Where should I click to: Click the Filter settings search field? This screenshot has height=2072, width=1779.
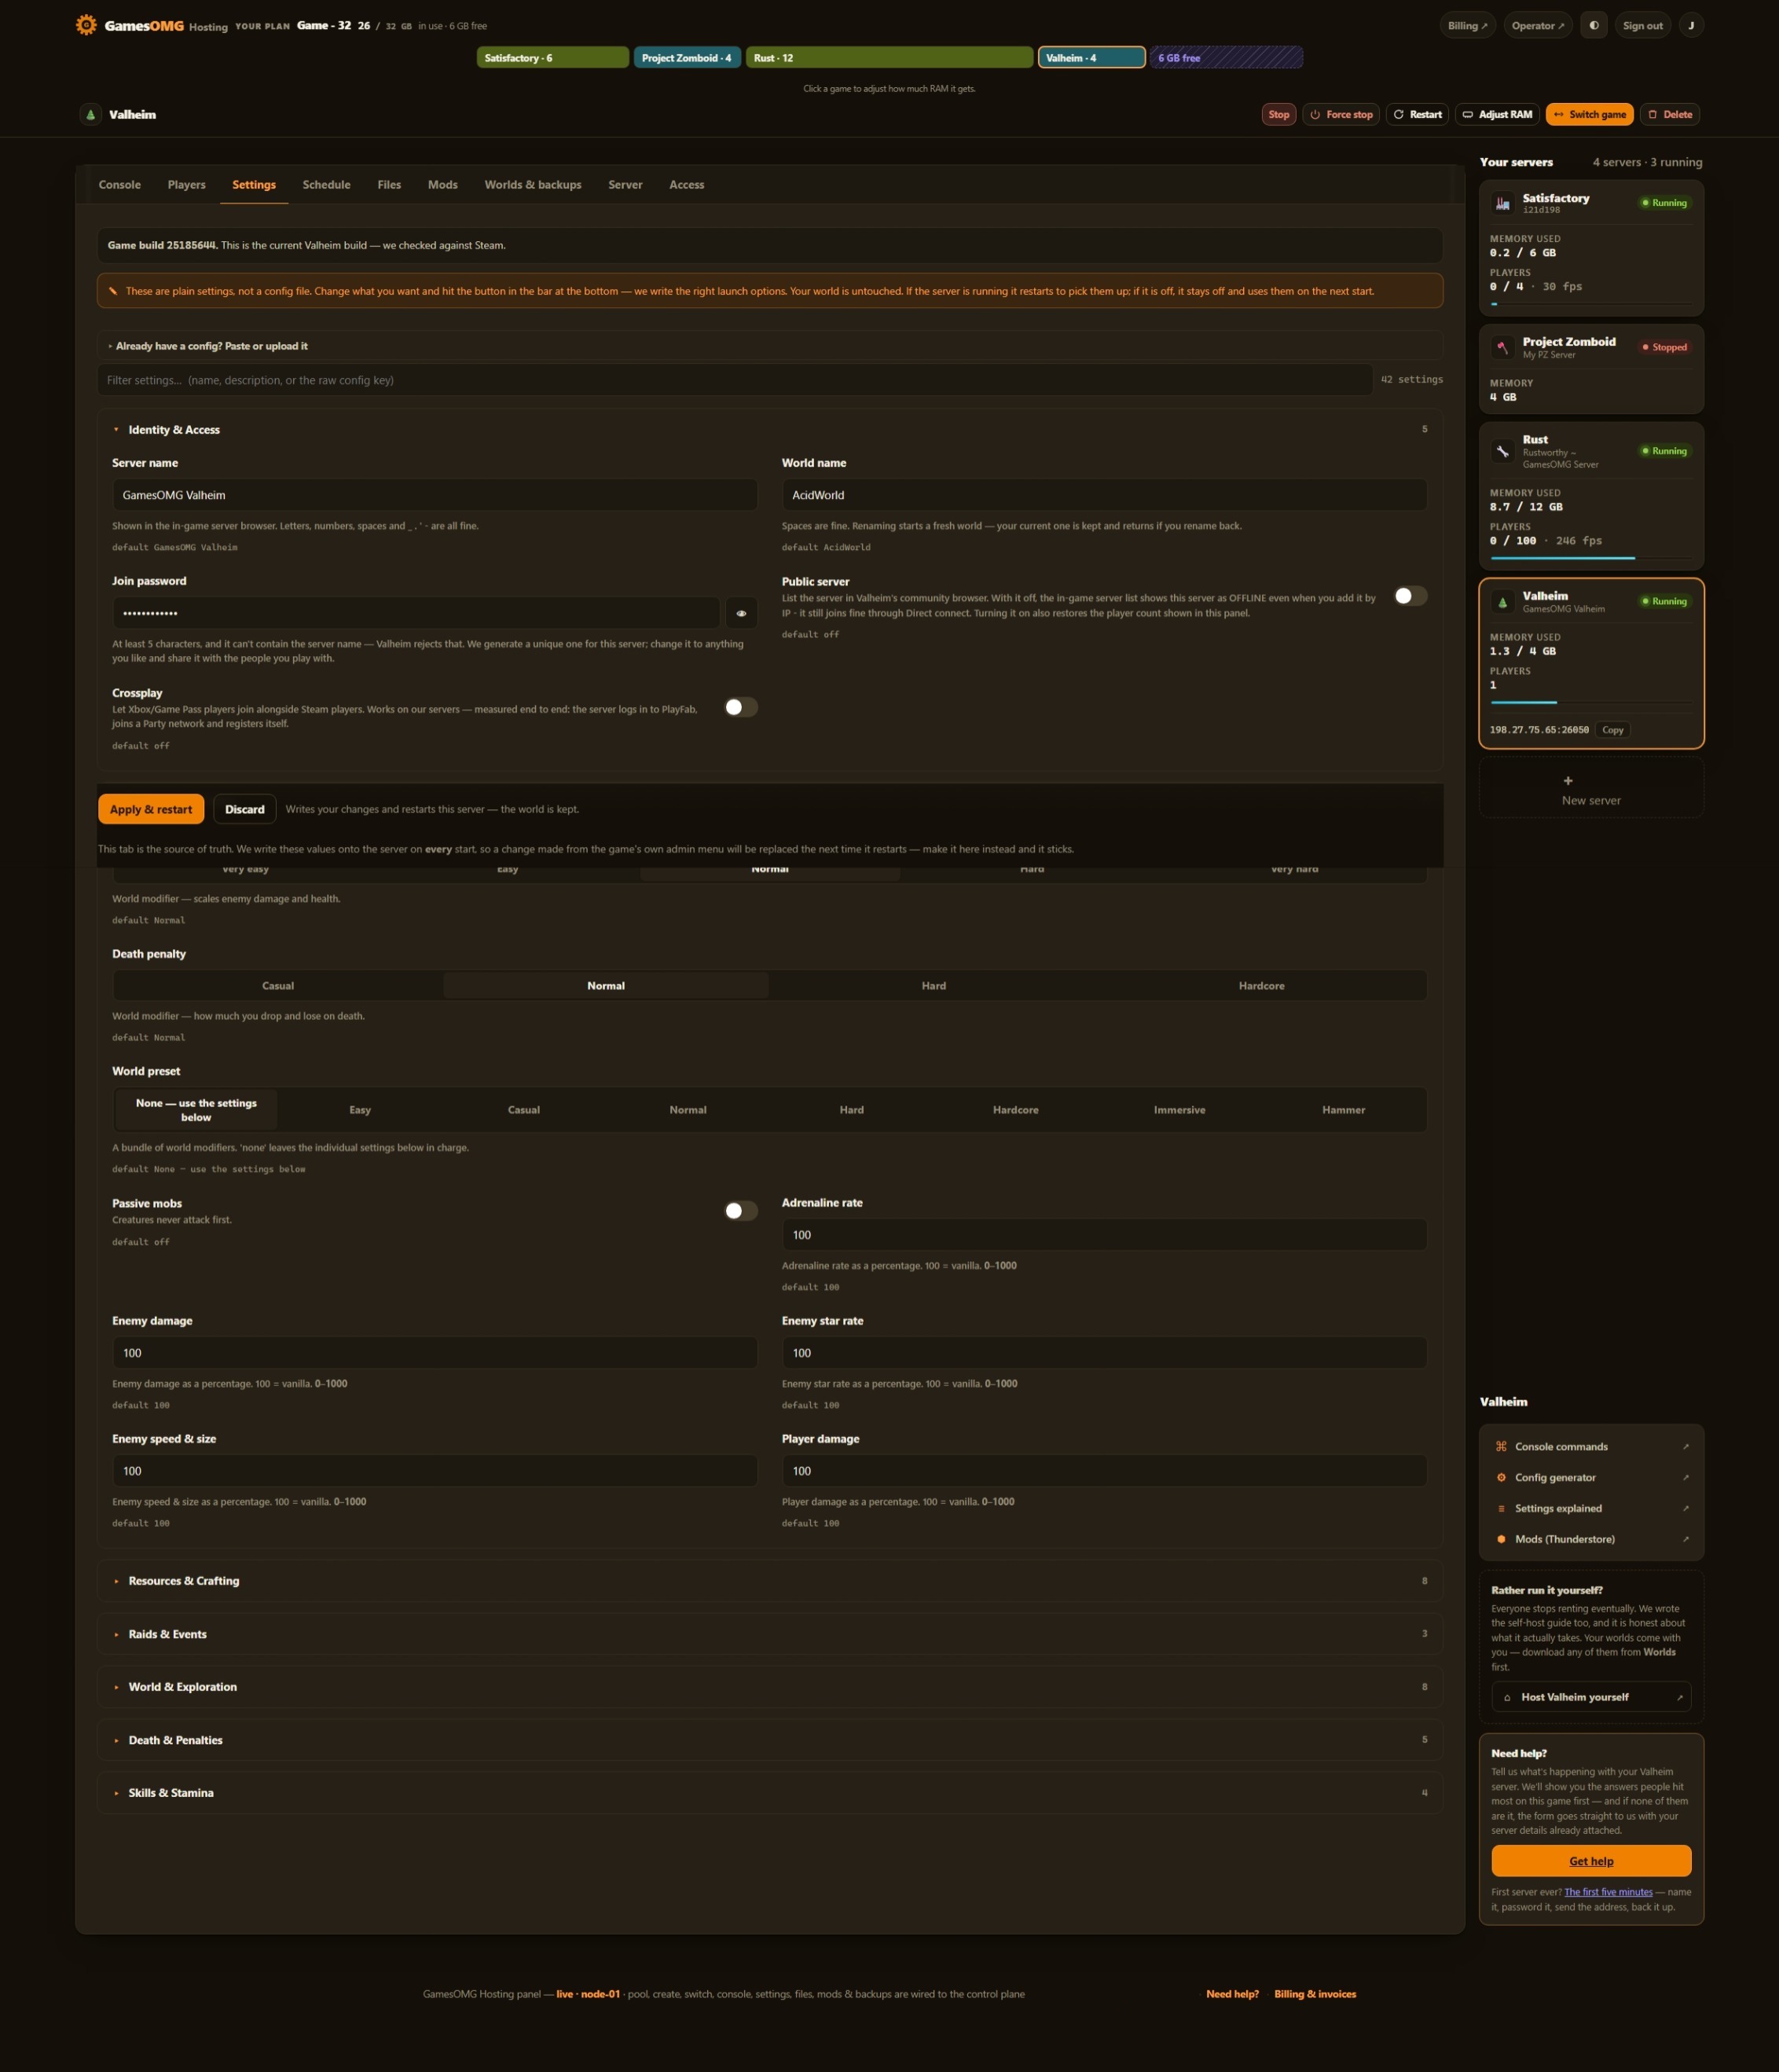[x=735, y=380]
